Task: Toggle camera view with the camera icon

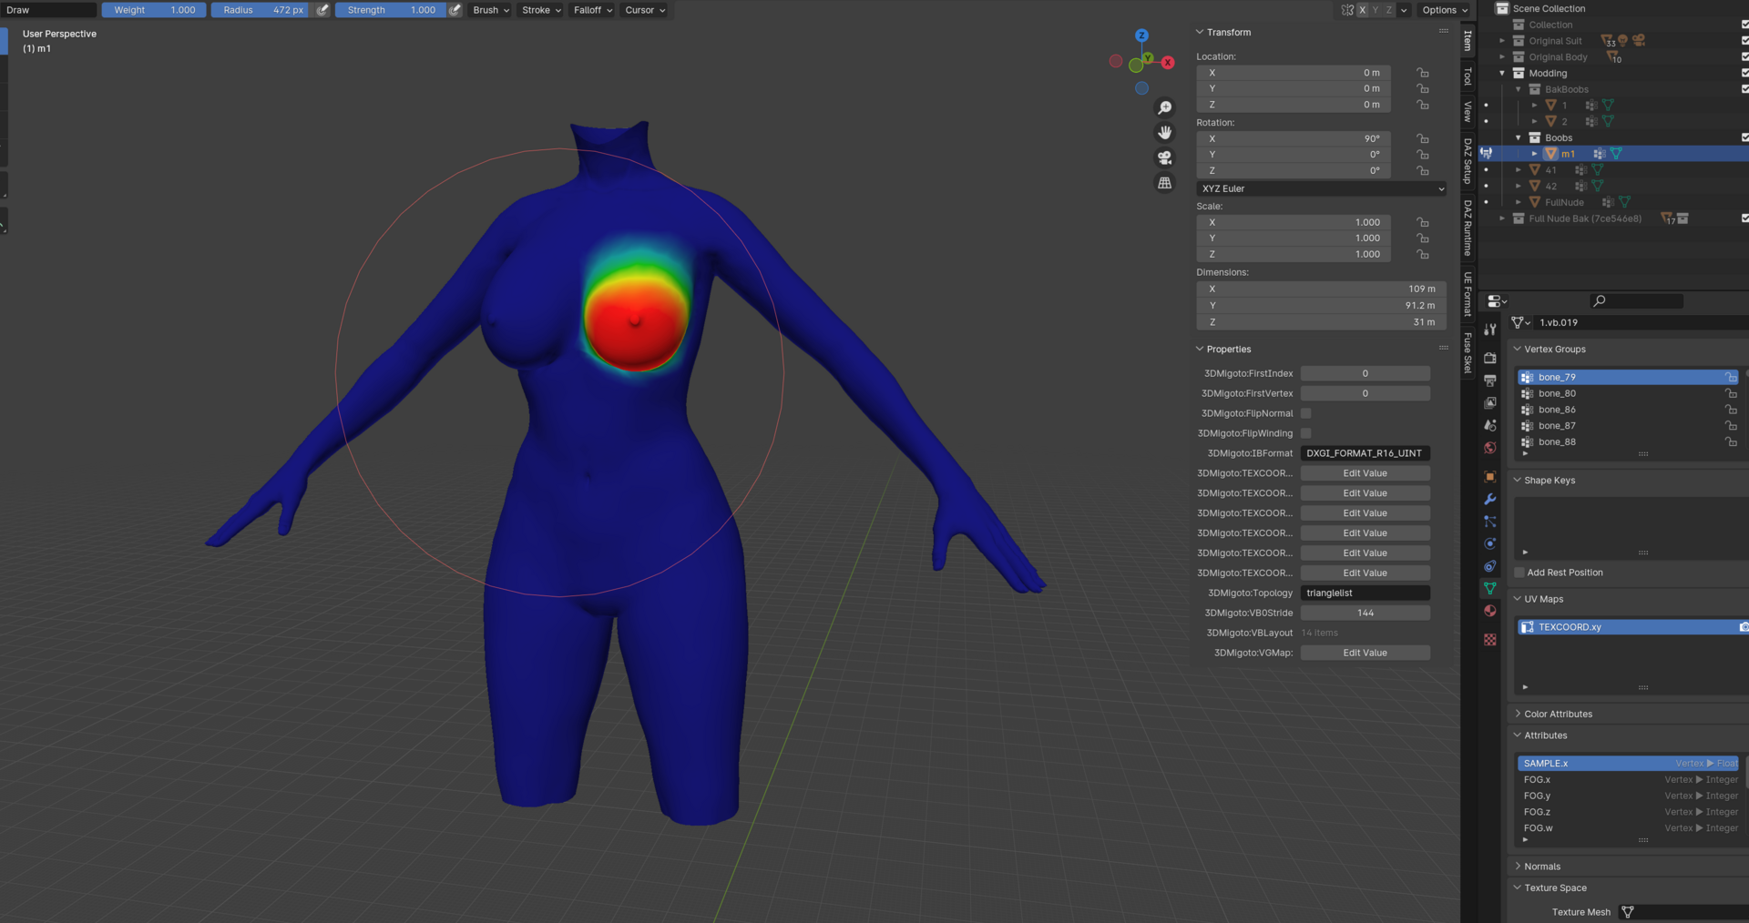Action: [x=1164, y=157]
